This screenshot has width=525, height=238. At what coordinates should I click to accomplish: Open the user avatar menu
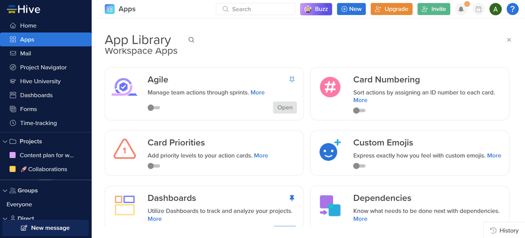[x=496, y=9]
